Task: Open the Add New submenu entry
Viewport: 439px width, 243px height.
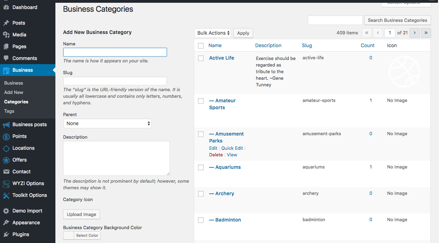Action: tap(13, 92)
